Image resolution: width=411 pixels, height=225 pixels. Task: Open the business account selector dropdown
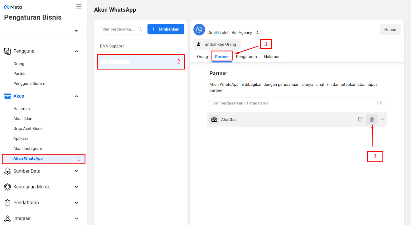43,31
